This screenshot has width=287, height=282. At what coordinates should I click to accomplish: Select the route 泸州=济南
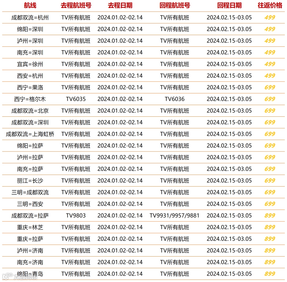[30, 251]
